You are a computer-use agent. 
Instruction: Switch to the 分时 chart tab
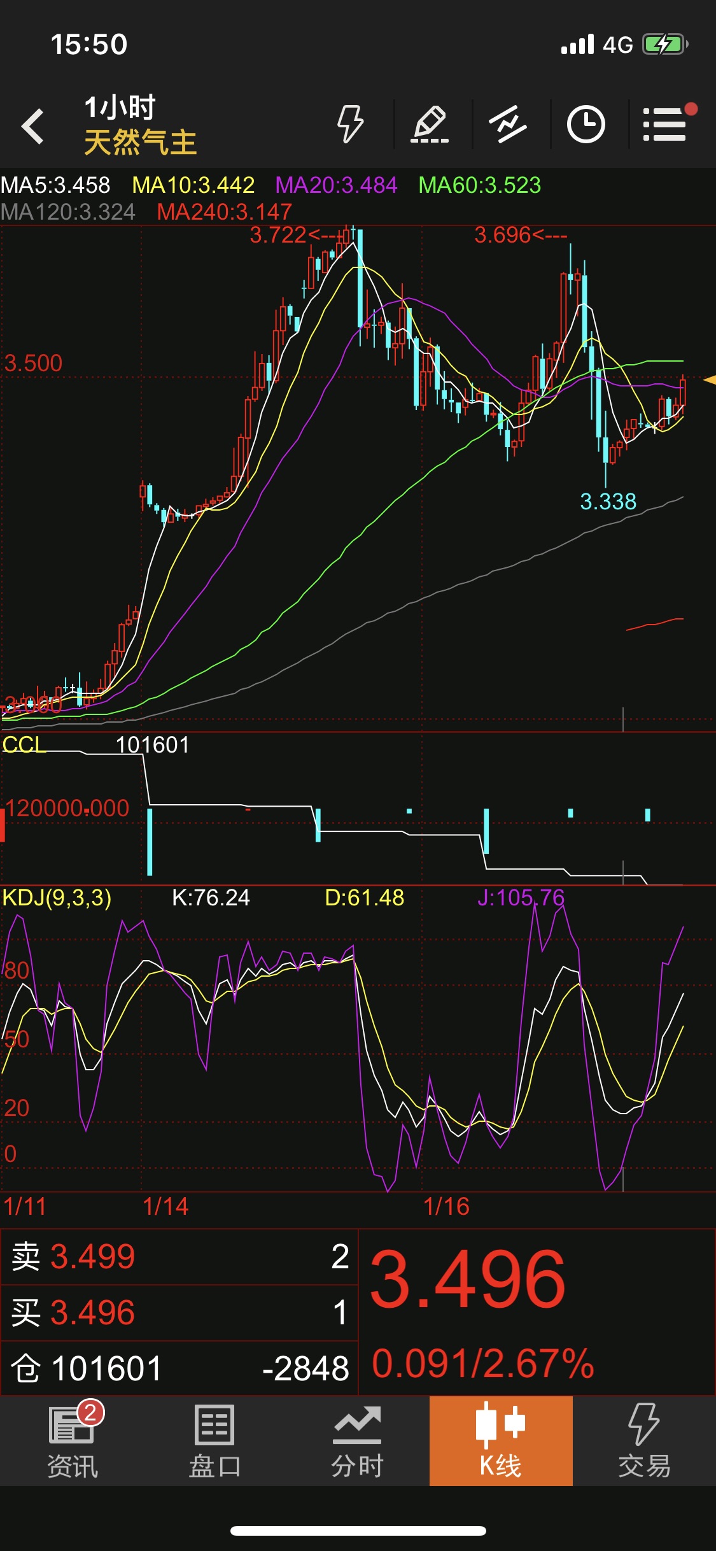357,1441
